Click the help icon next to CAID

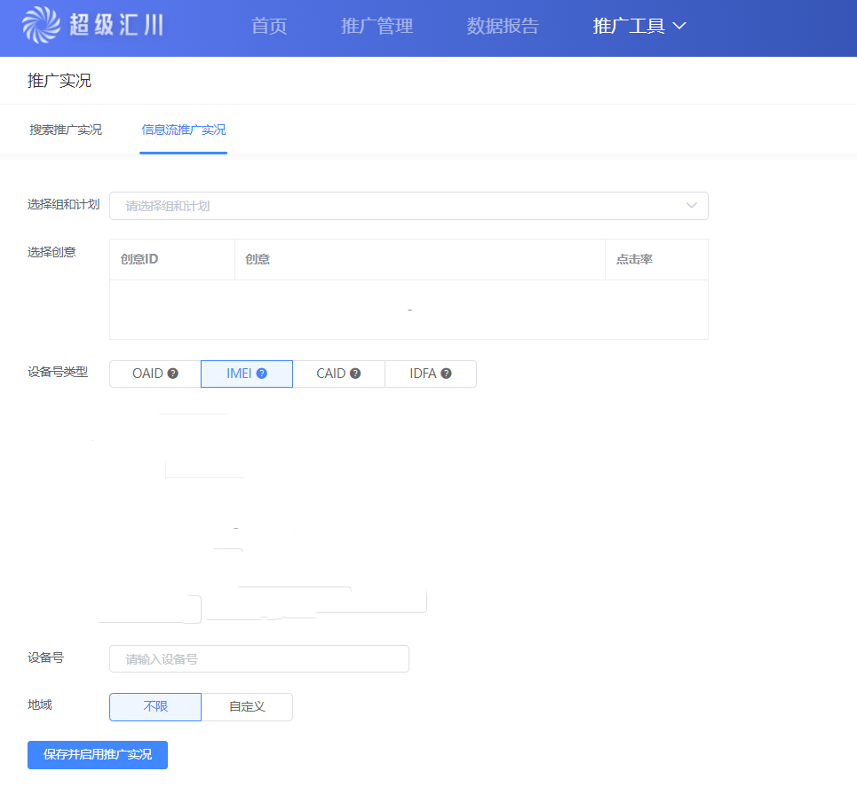tap(355, 374)
